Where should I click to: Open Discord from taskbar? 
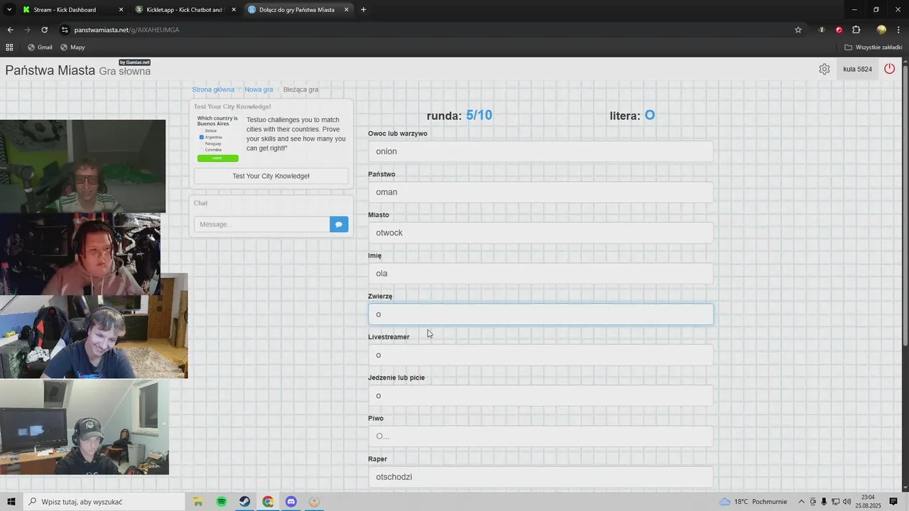click(x=291, y=502)
